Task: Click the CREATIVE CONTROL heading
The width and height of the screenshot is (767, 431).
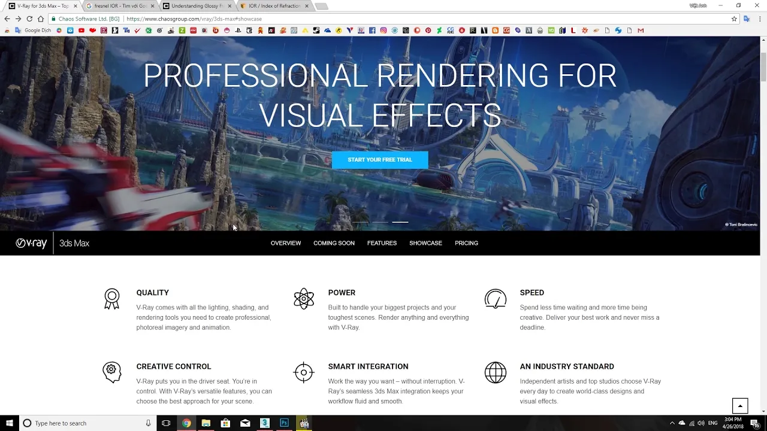Action: [173, 366]
